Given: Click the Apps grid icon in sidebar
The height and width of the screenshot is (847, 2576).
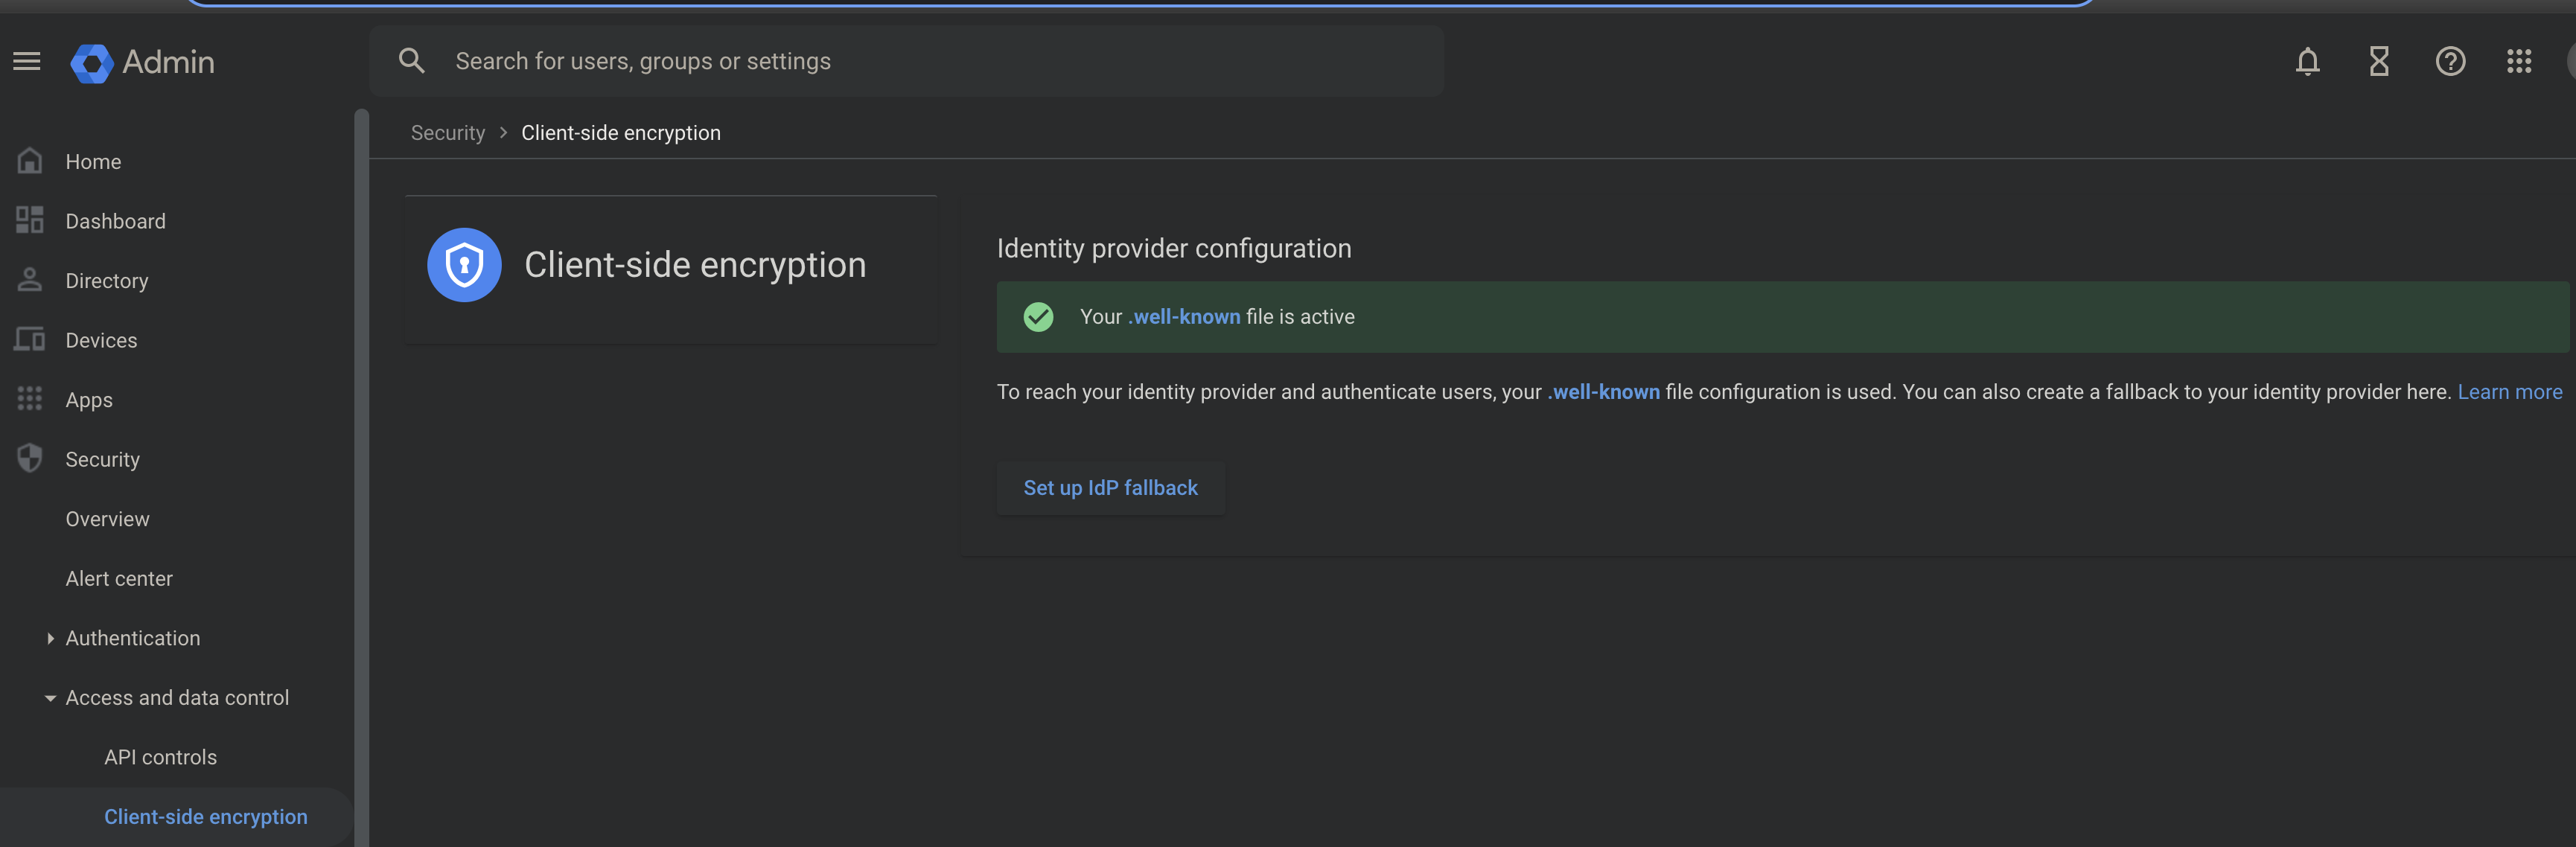Looking at the screenshot, I should [x=30, y=399].
